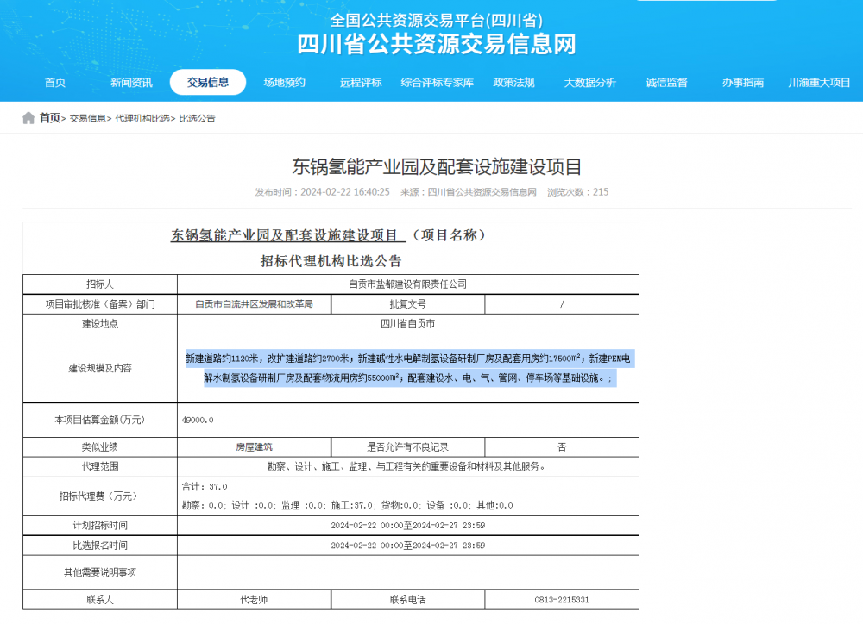This screenshot has height=624, width=863.
Task: Click the phone number 0813-2215331
Action: 562,600
